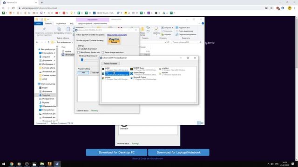Open the Файл tab in File Explorer

pyautogui.click(x=38, y=24)
